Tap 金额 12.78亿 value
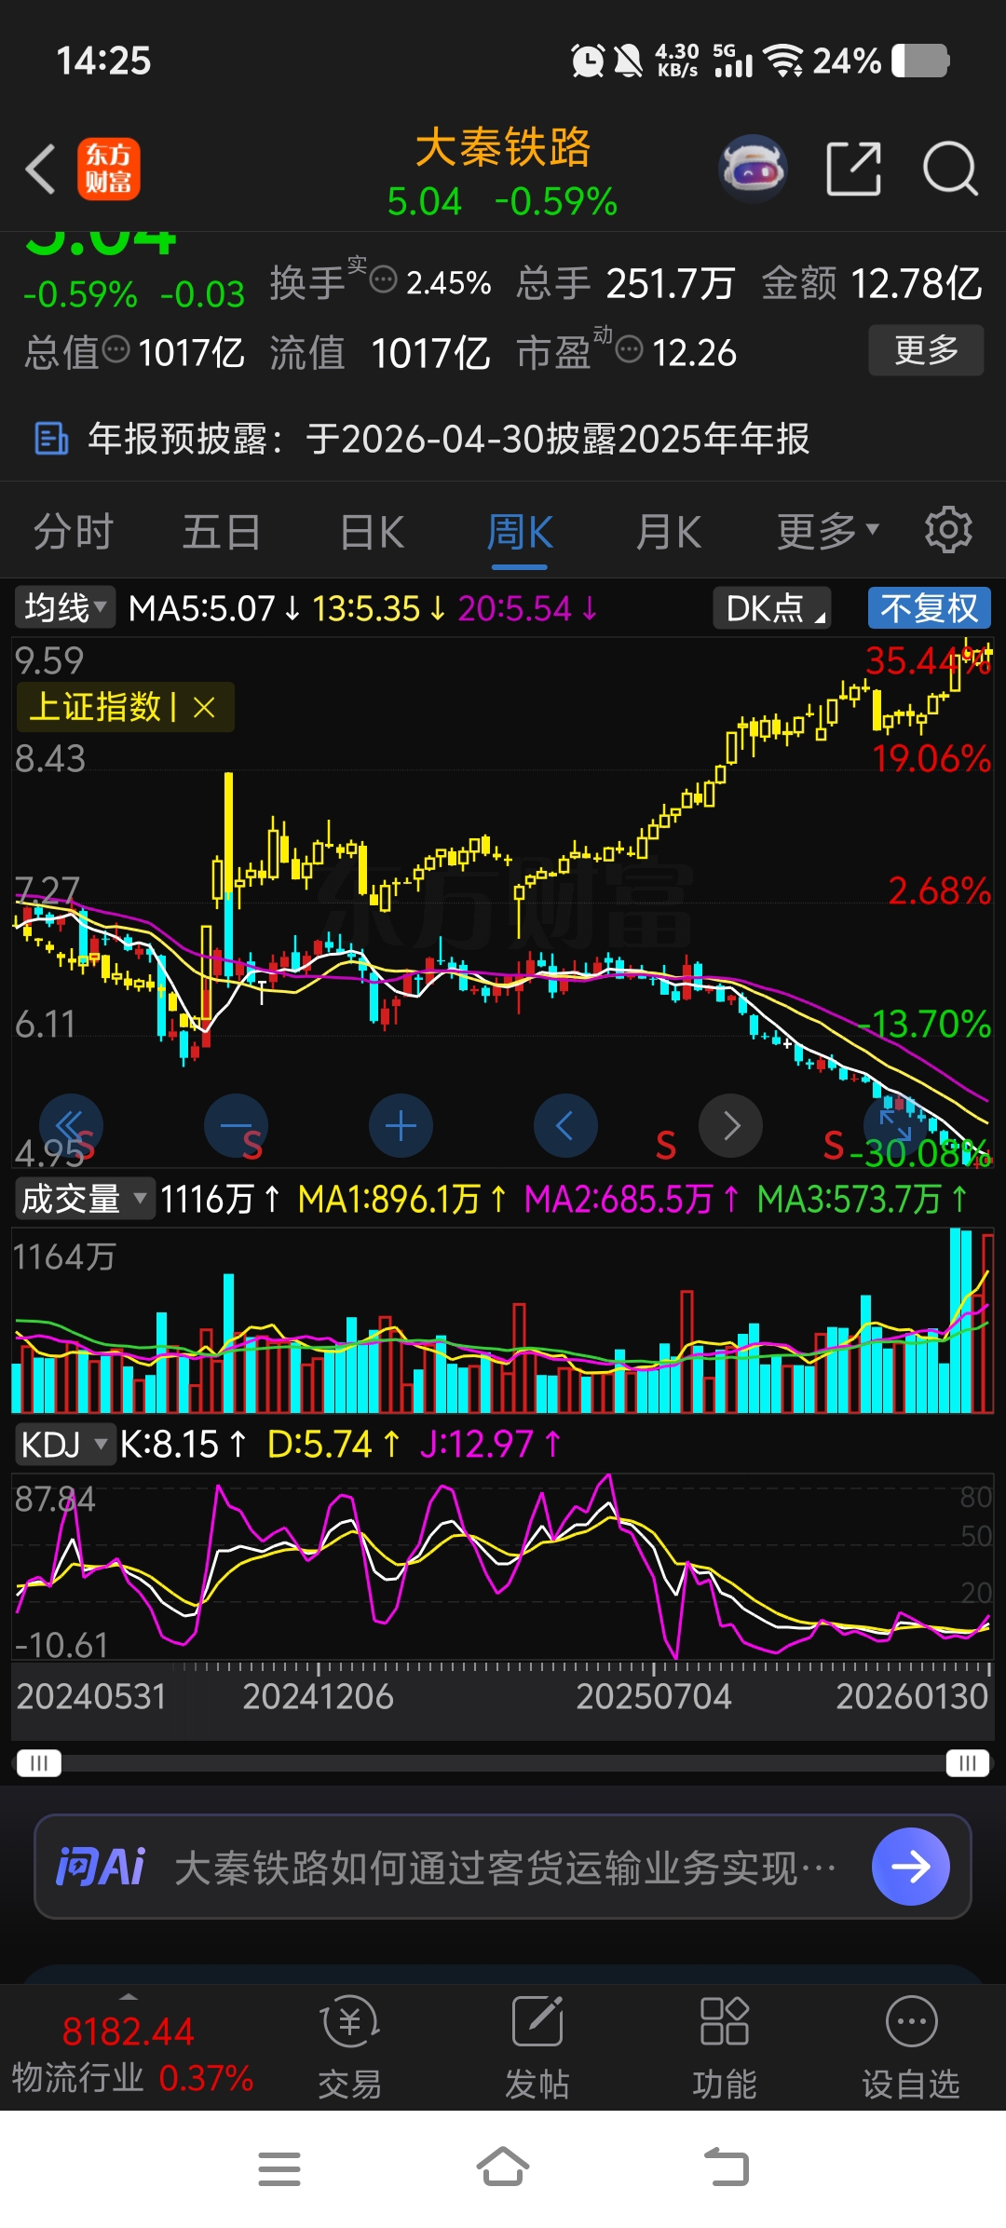The width and height of the screenshot is (1006, 2228). [x=873, y=283]
